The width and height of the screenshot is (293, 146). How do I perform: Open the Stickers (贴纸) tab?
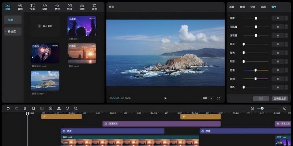pos(45,7)
